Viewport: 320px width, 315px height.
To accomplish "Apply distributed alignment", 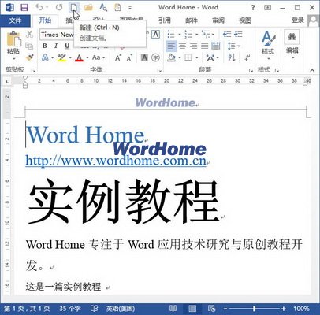I will (x=216, y=46).
